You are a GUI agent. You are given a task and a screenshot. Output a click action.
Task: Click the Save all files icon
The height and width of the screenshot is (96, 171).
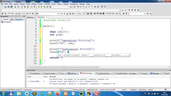(11, 7)
